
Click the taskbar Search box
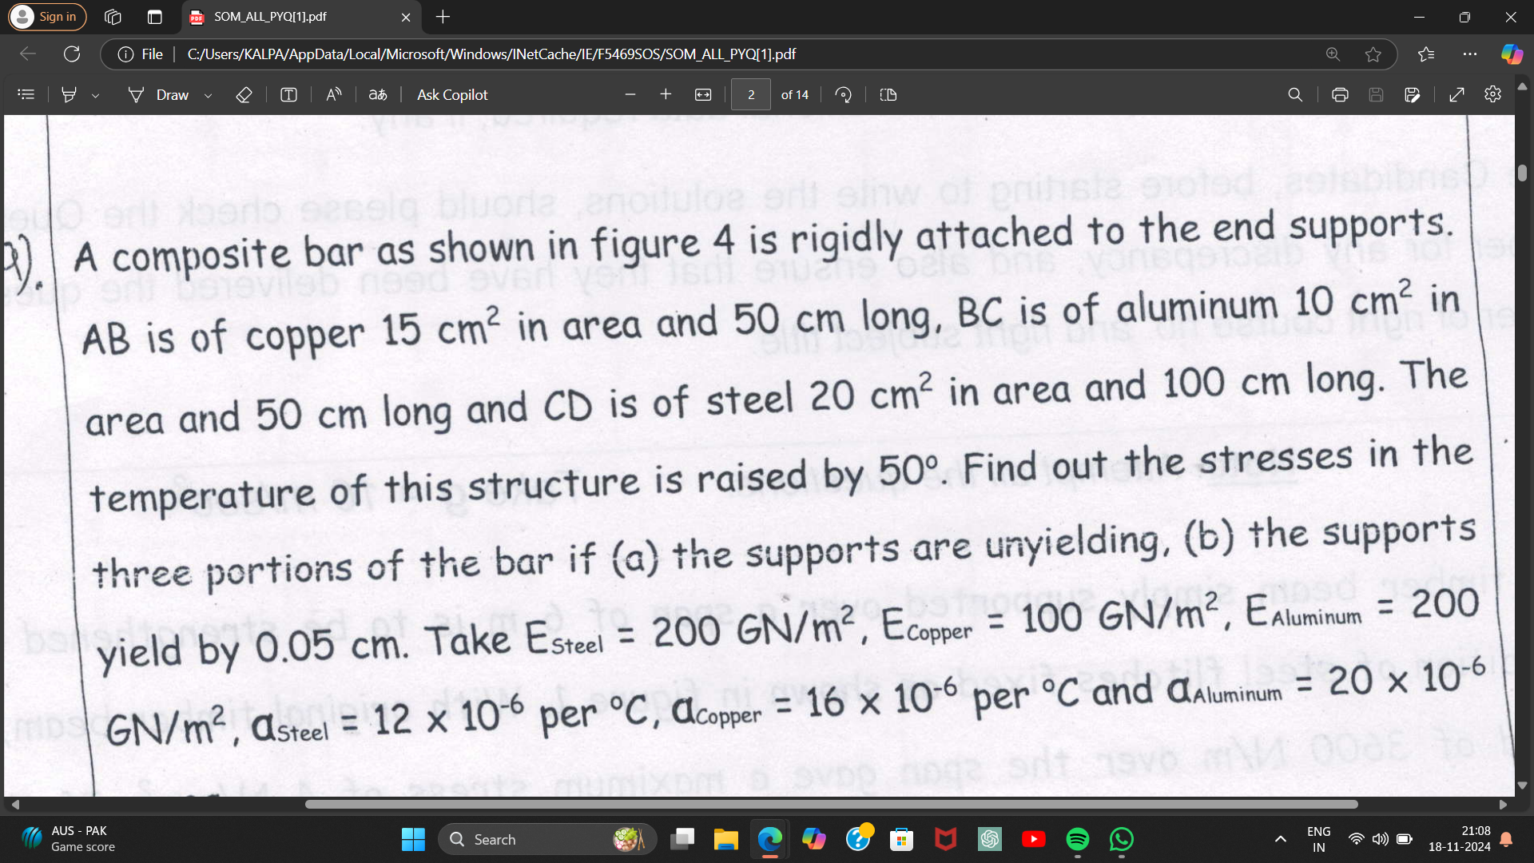coord(547,839)
